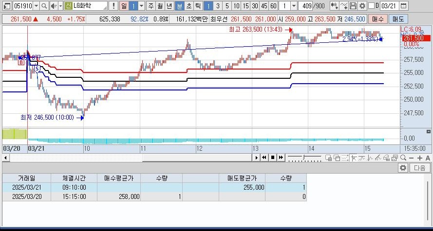This screenshot has width=433, height=231.
Task: Select the highlighted 1 minute interval
Action: pos(208,6)
